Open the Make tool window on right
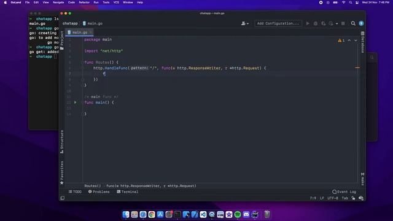This screenshot has height=221, width=393. coord(362,179)
